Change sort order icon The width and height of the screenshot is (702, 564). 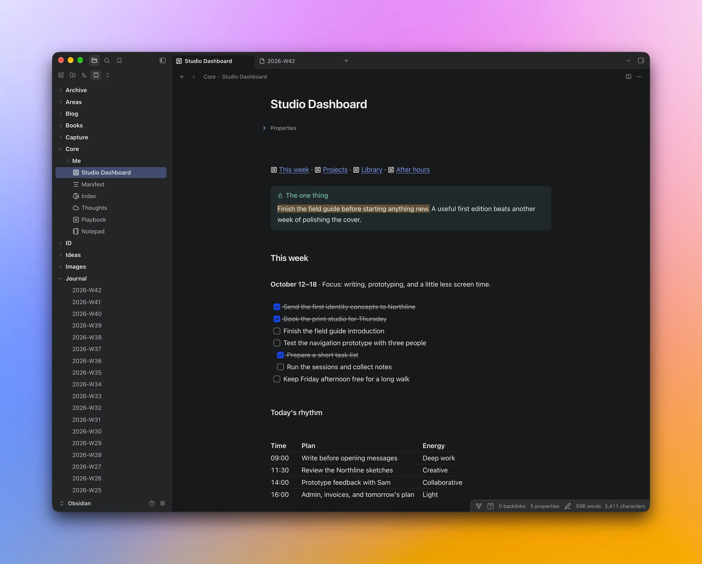(x=84, y=75)
